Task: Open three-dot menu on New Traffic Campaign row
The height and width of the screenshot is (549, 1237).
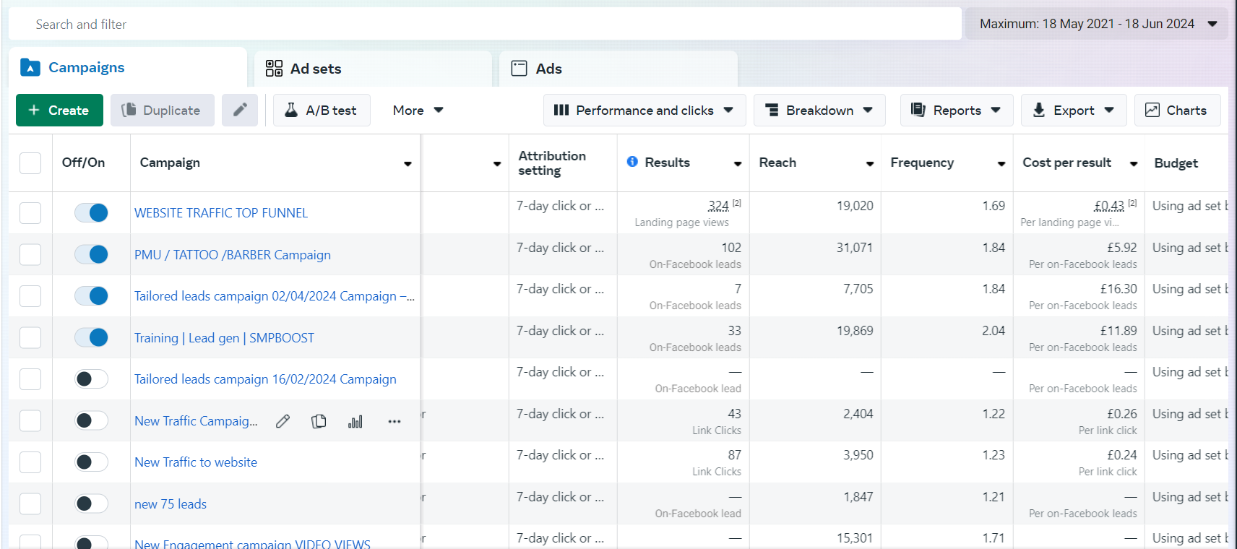Action: pos(394,421)
